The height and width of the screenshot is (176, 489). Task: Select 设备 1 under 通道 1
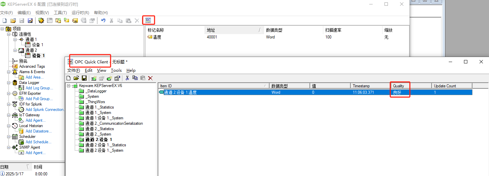point(38,45)
